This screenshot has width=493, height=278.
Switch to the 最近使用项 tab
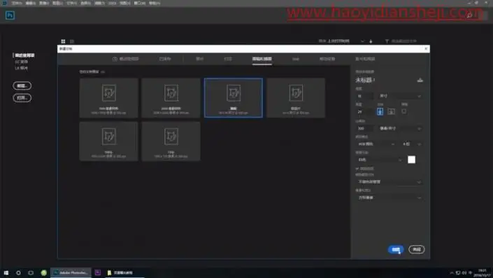point(126,59)
